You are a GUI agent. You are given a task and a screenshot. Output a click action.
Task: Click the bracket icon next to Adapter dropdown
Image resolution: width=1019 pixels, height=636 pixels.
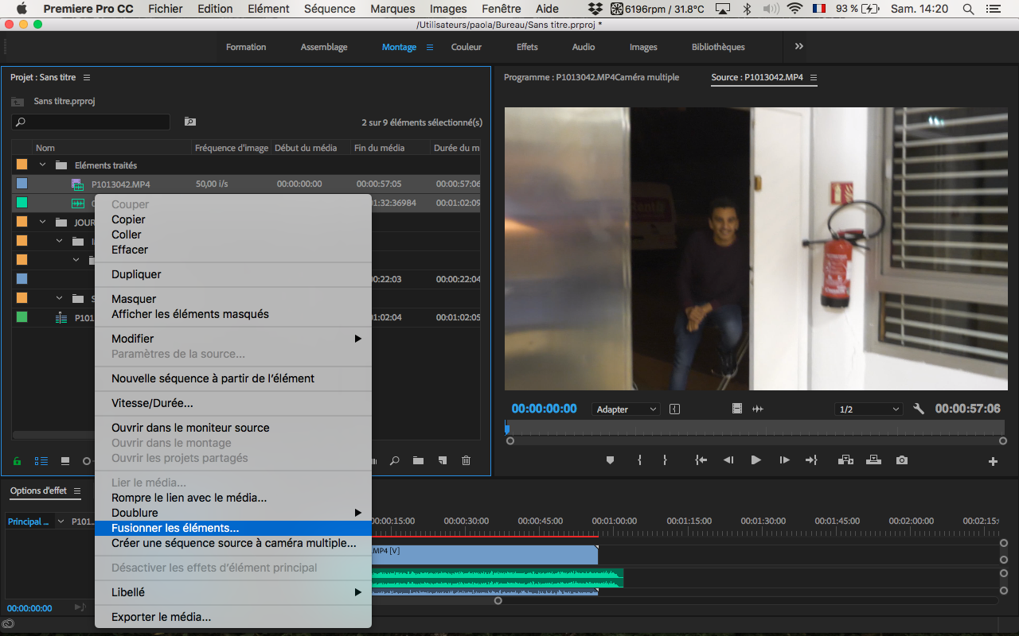coord(675,409)
